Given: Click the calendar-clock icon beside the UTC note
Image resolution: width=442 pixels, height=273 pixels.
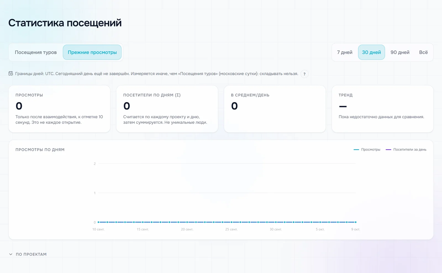Looking at the screenshot, I should (x=11, y=73).
